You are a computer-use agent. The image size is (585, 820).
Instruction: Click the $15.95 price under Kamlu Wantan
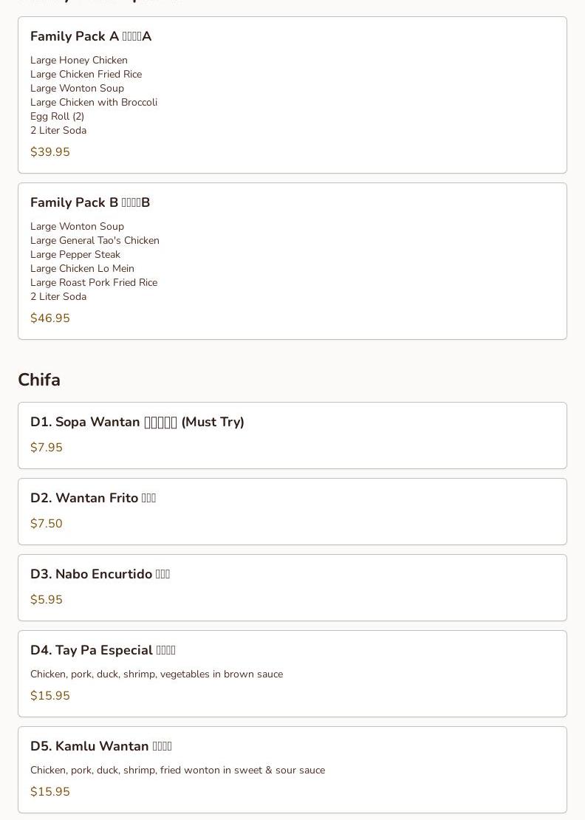pos(50,791)
